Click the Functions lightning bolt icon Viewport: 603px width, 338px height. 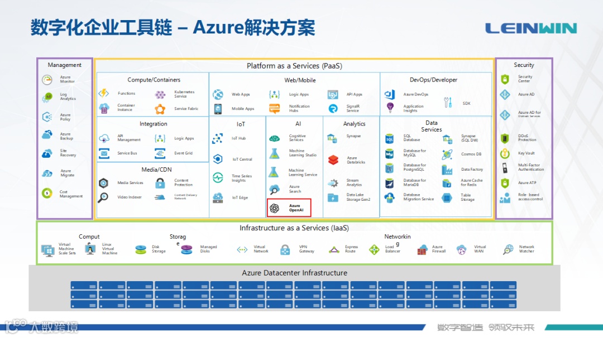coord(104,93)
